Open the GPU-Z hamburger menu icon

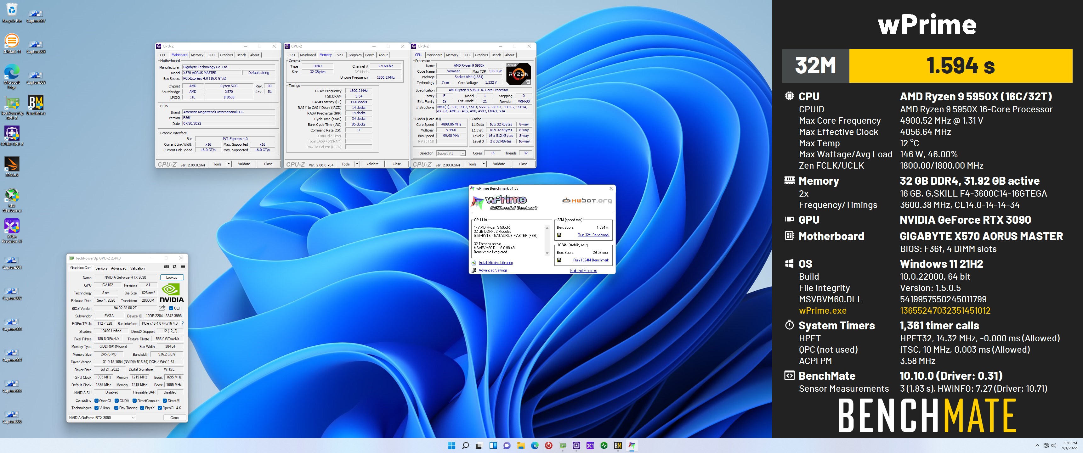pos(183,266)
